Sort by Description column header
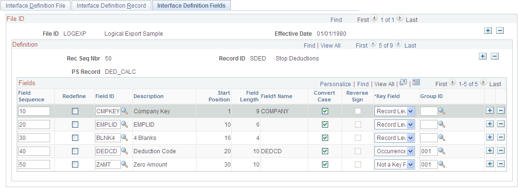 coord(148,96)
